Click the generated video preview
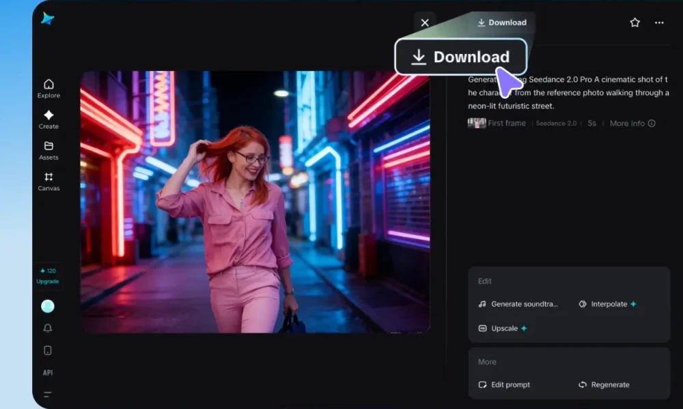This screenshot has height=409, width=683. click(255, 202)
